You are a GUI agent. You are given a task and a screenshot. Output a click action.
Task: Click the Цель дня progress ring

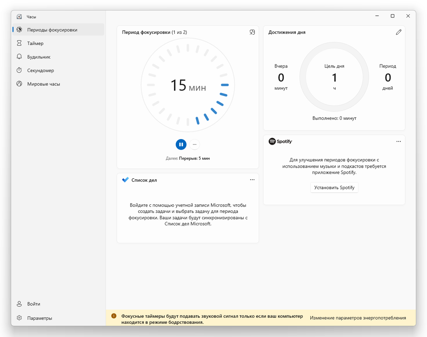click(x=334, y=77)
